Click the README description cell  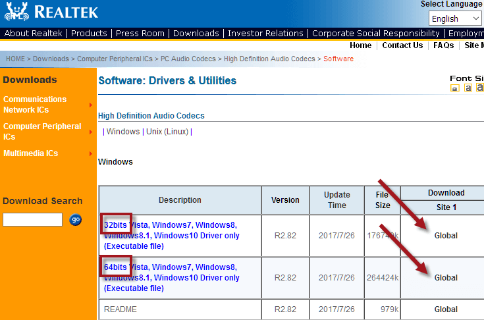[180, 309]
